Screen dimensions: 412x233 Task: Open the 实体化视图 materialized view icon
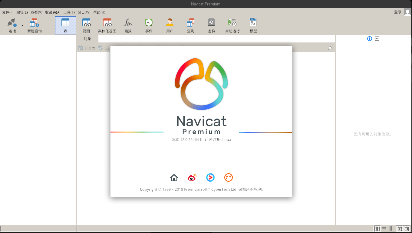[107, 23]
